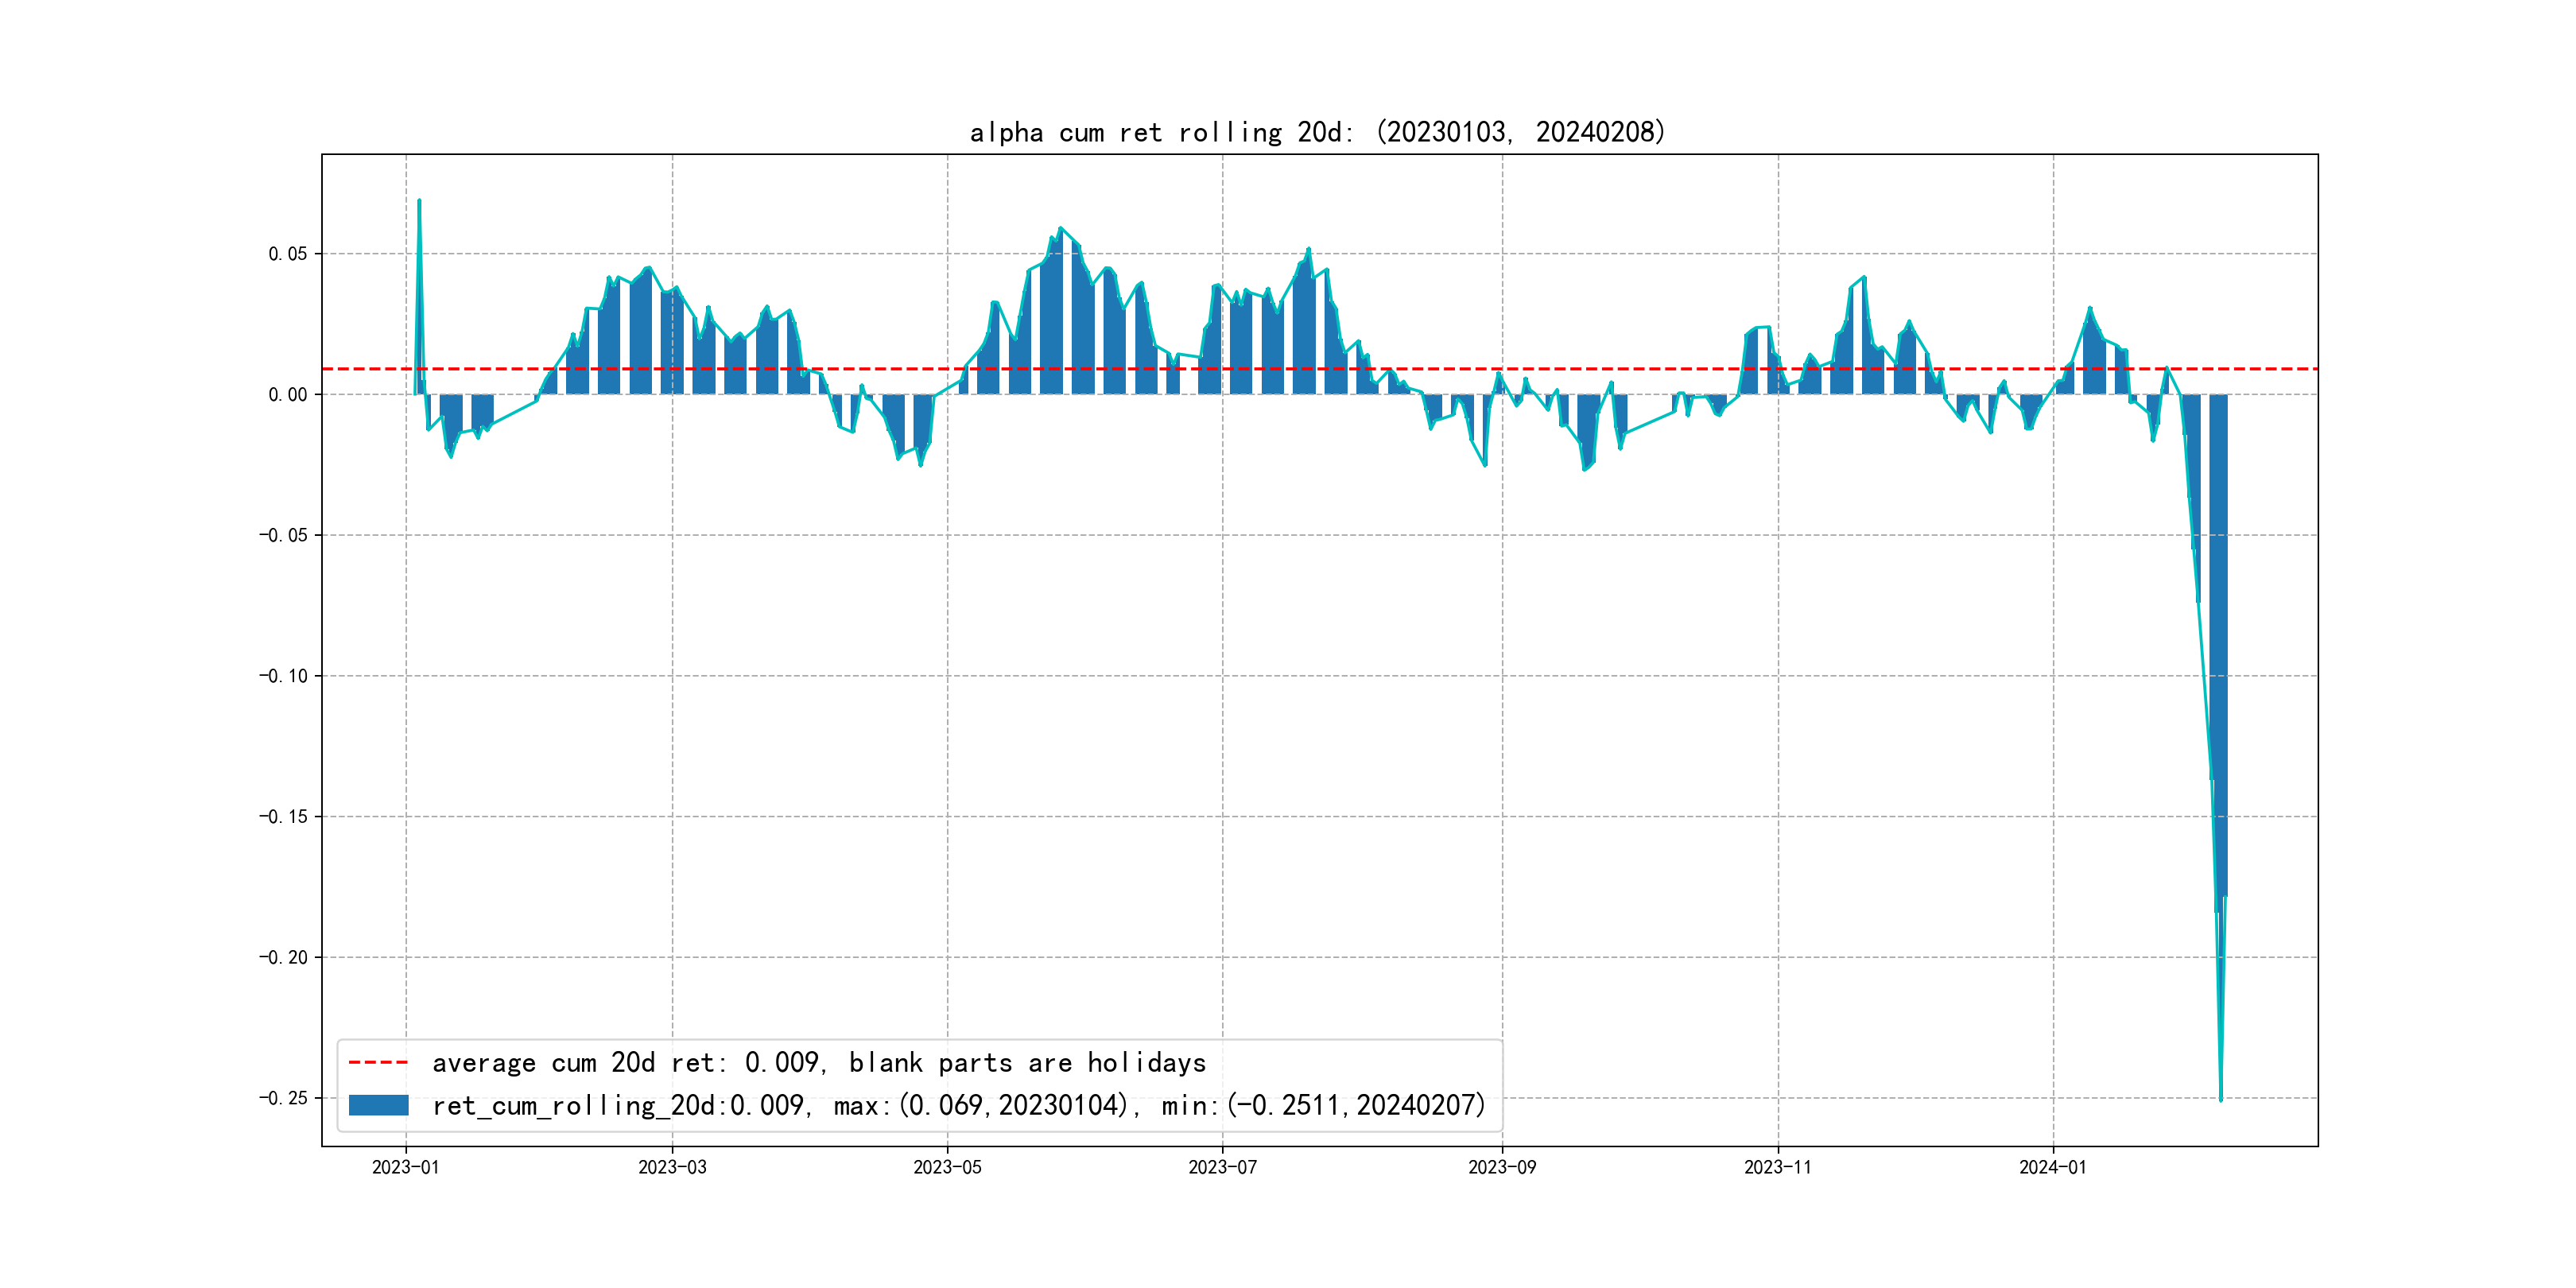The height and width of the screenshot is (1288, 2576).
Task: Click the average cum 20d ret legend label
Action: (818, 1062)
